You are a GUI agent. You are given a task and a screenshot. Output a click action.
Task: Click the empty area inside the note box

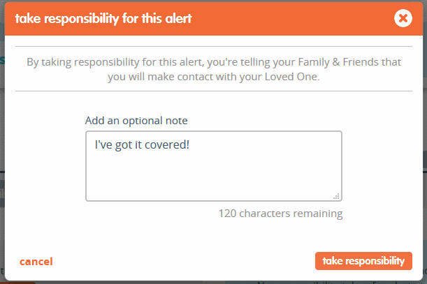214,177
